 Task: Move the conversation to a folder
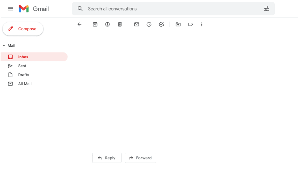[x=178, y=24]
